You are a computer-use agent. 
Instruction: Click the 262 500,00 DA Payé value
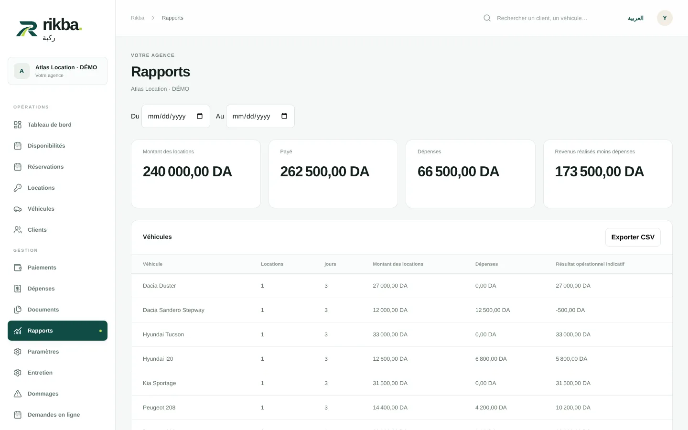coord(324,172)
